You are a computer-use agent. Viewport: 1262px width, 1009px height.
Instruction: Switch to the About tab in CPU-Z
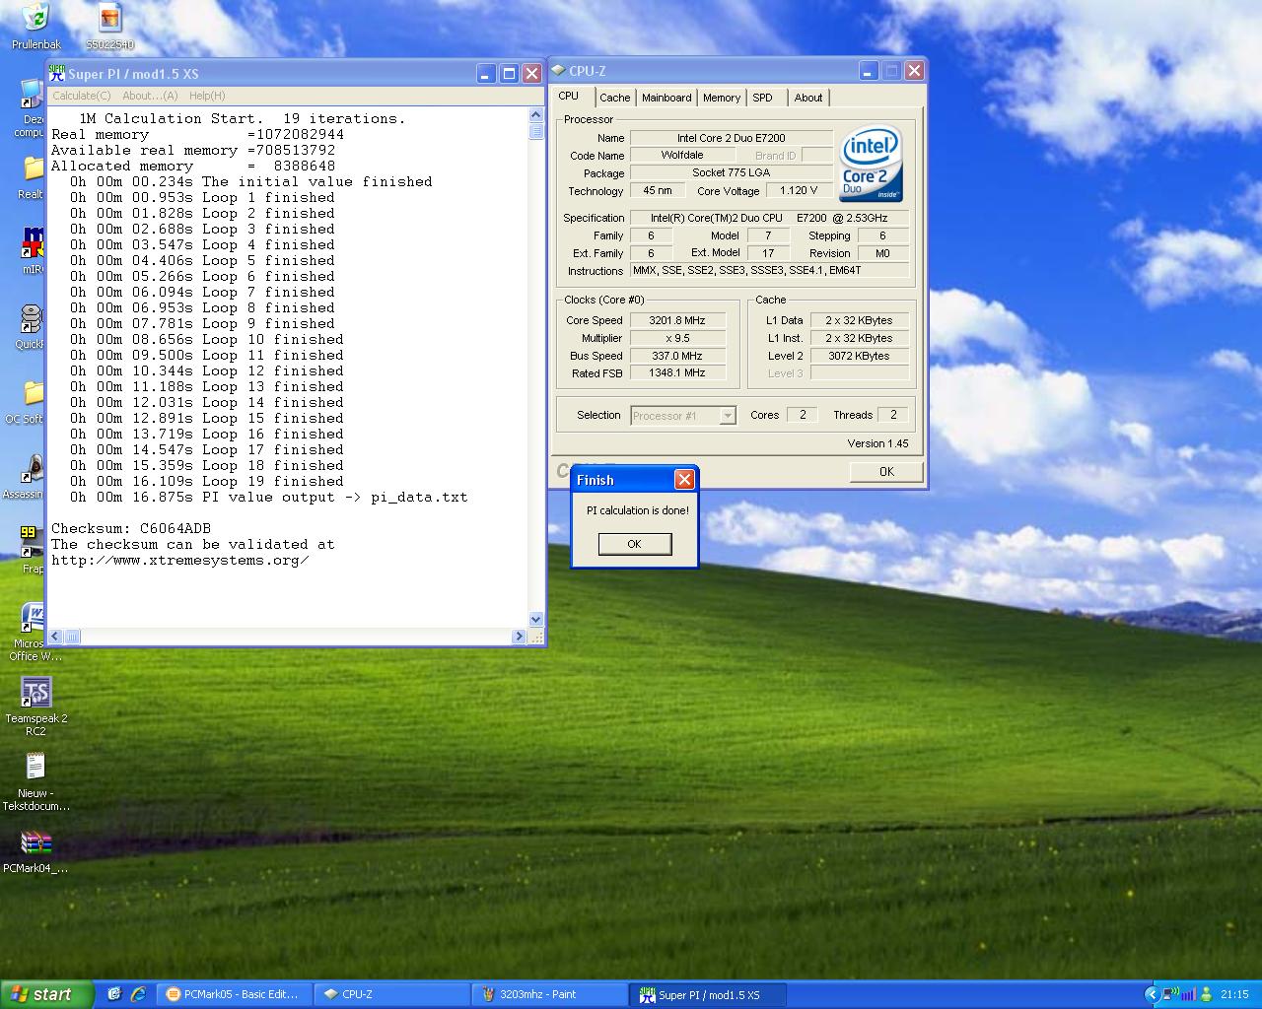coord(808,98)
